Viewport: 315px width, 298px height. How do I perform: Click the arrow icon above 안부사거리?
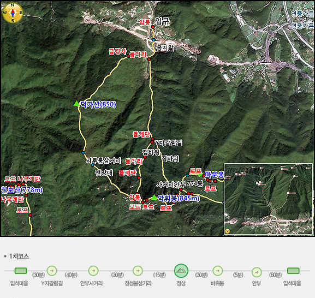(x=93, y=271)
